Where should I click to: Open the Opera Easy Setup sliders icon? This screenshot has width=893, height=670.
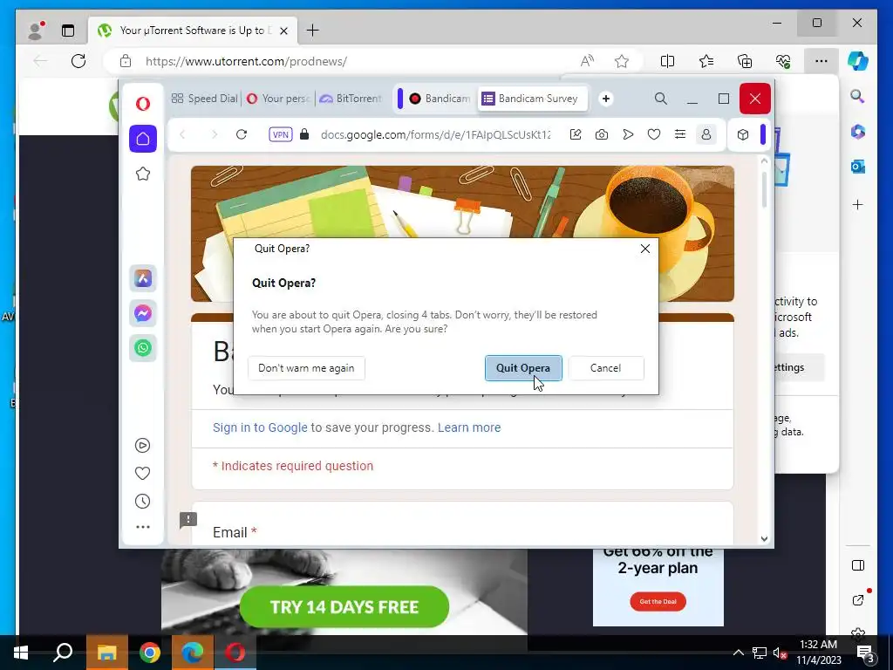(x=680, y=134)
